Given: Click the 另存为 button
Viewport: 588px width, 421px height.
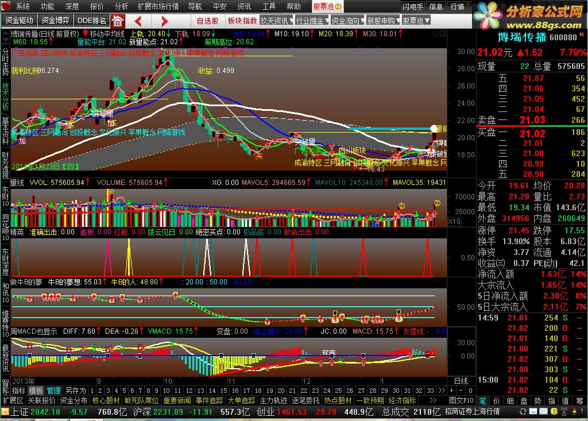Looking at the screenshot, I should (75, 391).
